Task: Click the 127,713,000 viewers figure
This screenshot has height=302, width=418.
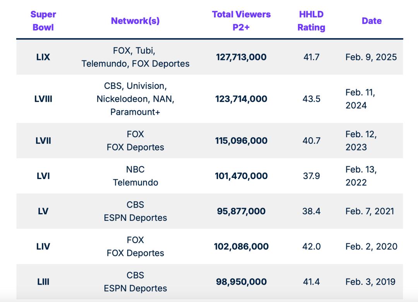Action: click(x=241, y=57)
